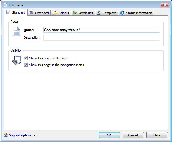The width and height of the screenshot is (172, 142).
Task: Click the Name: label
Action: click(29, 30)
